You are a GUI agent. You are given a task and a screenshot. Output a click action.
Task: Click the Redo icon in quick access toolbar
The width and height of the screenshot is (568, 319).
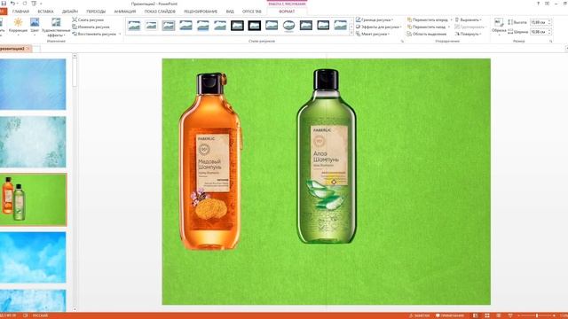pos(25,4)
